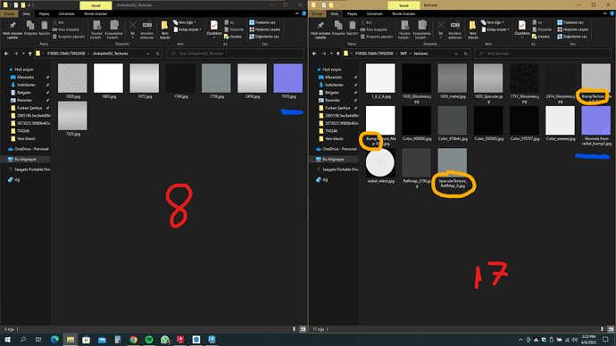The height and width of the screenshot is (346, 616).
Task: Collapse the ribbon in left window
Action: click(297, 13)
